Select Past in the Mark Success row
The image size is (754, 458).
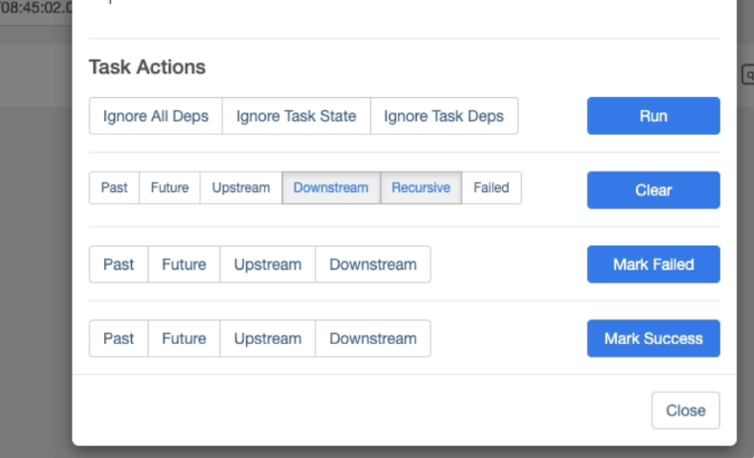pyautogui.click(x=118, y=338)
